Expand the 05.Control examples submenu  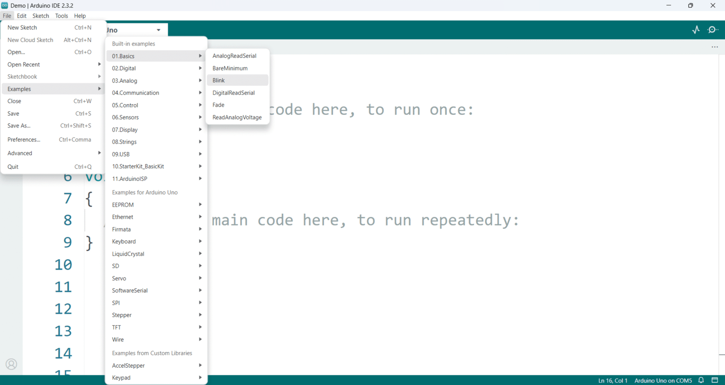click(x=156, y=105)
